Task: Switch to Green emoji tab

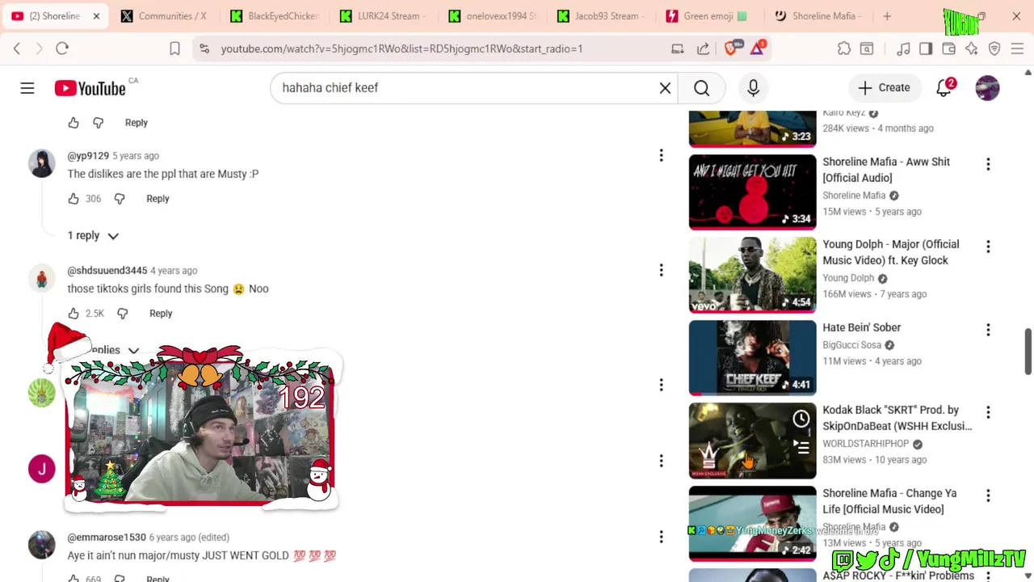Action: coord(709,16)
